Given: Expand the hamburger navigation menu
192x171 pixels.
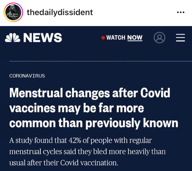Looking at the screenshot, I should click(180, 38).
